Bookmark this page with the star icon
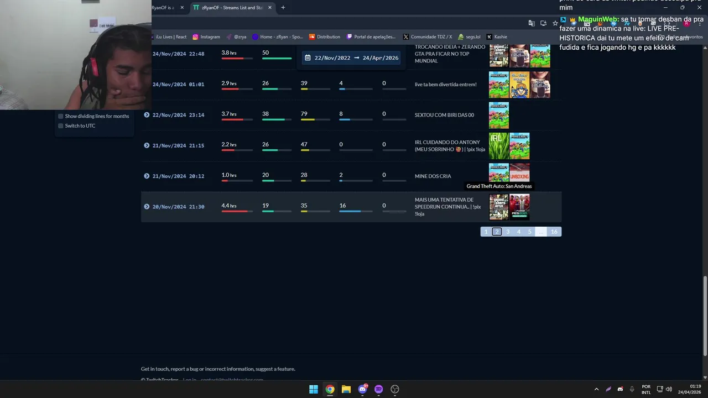 click(x=555, y=23)
